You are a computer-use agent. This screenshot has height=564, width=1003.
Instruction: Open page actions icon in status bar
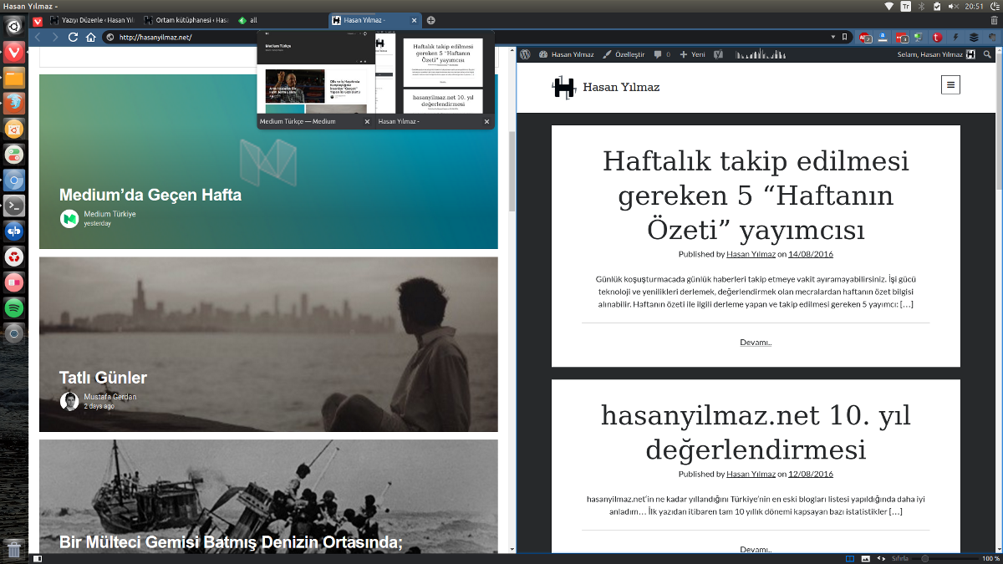[x=882, y=558]
